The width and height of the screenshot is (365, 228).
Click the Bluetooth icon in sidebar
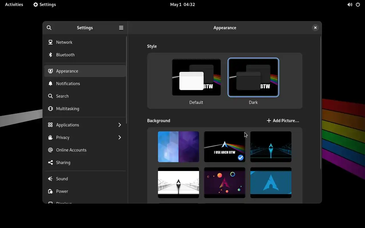(x=50, y=55)
